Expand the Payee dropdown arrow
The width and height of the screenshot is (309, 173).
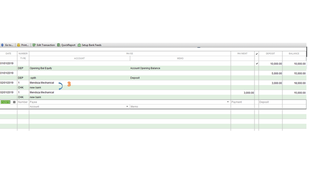coord(228,102)
